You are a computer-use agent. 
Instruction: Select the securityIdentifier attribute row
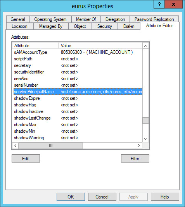pyautogui.click(x=78, y=72)
